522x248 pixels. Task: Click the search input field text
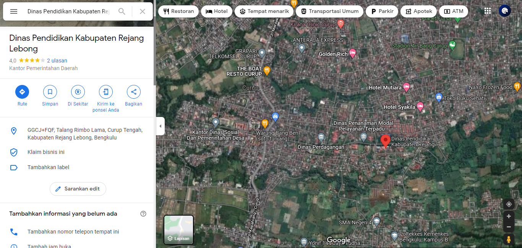click(x=68, y=11)
